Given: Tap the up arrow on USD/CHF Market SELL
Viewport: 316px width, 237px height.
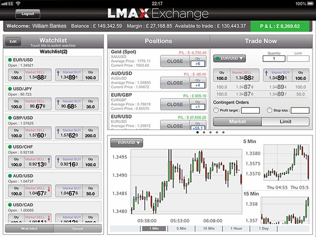Looking at the screenshot, I should click(x=49, y=160).
